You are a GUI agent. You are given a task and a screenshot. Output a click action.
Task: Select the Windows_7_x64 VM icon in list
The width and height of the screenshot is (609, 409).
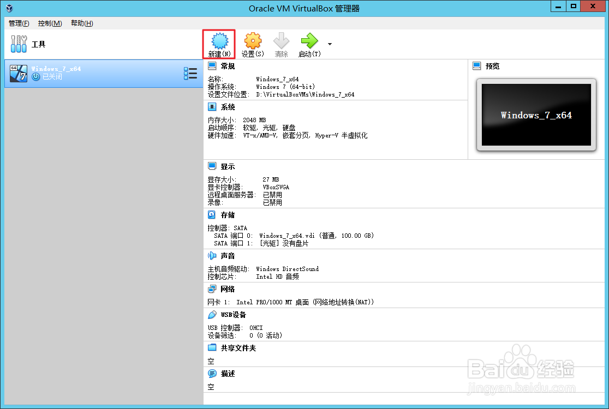(18, 73)
